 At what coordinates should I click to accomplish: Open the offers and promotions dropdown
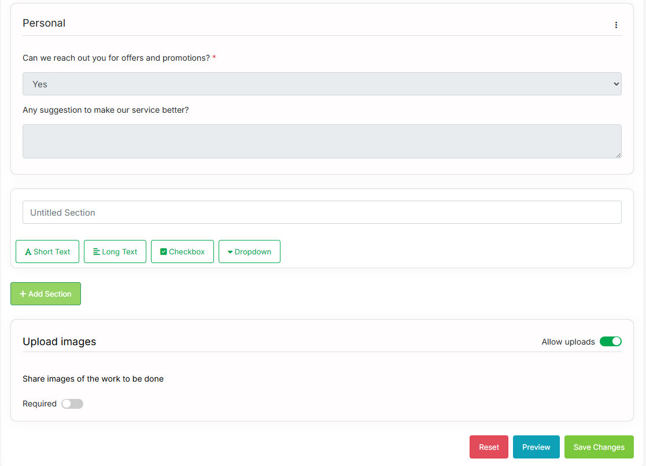(322, 83)
